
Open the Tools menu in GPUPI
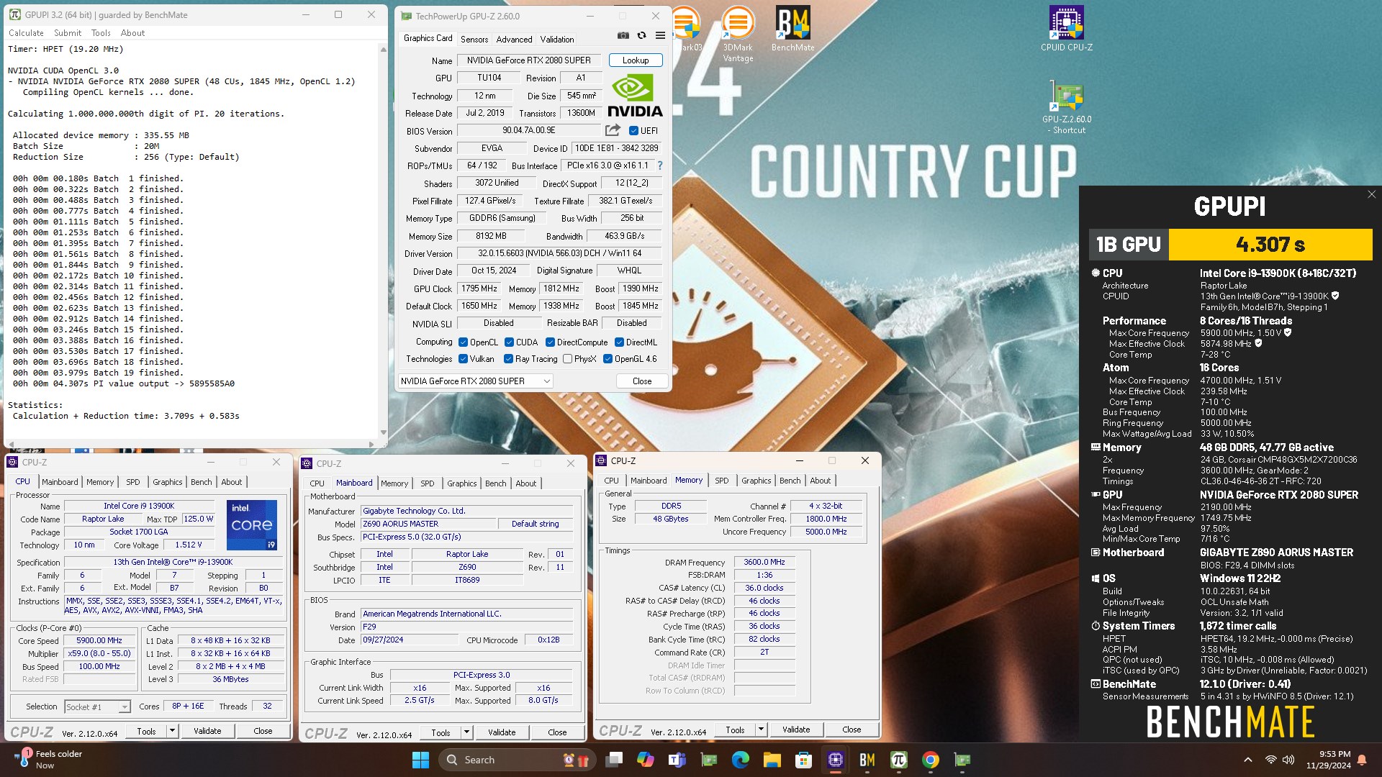tap(101, 33)
